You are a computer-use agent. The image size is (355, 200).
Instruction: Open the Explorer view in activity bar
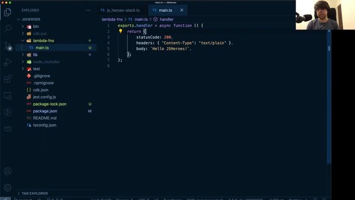(x=7, y=12)
